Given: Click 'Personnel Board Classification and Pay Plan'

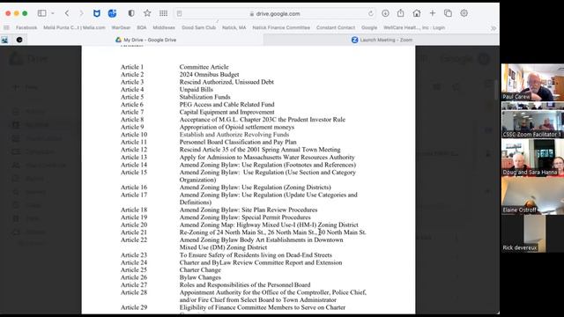Looking at the screenshot, I should (x=238, y=142).
